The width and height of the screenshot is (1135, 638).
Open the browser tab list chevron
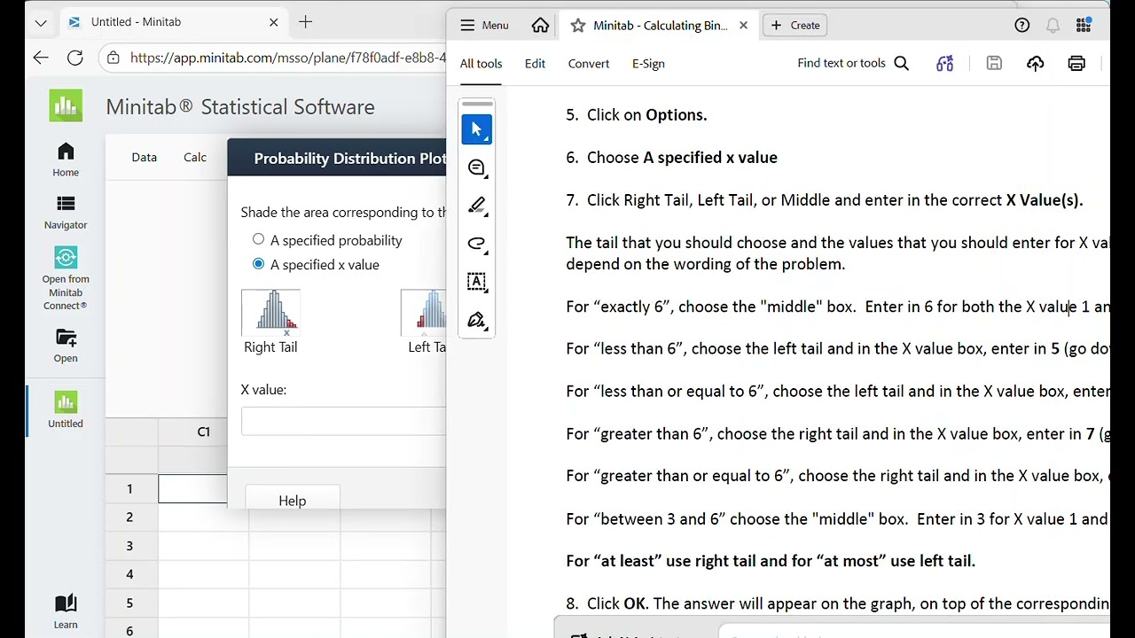(x=41, y=23)
